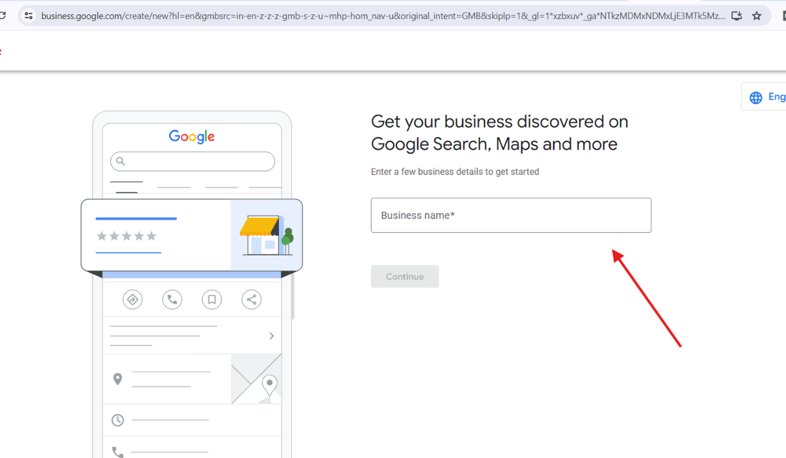Click the browser address bar URL
The width and height of the screenshot is (786, 458).
point(383,16)
